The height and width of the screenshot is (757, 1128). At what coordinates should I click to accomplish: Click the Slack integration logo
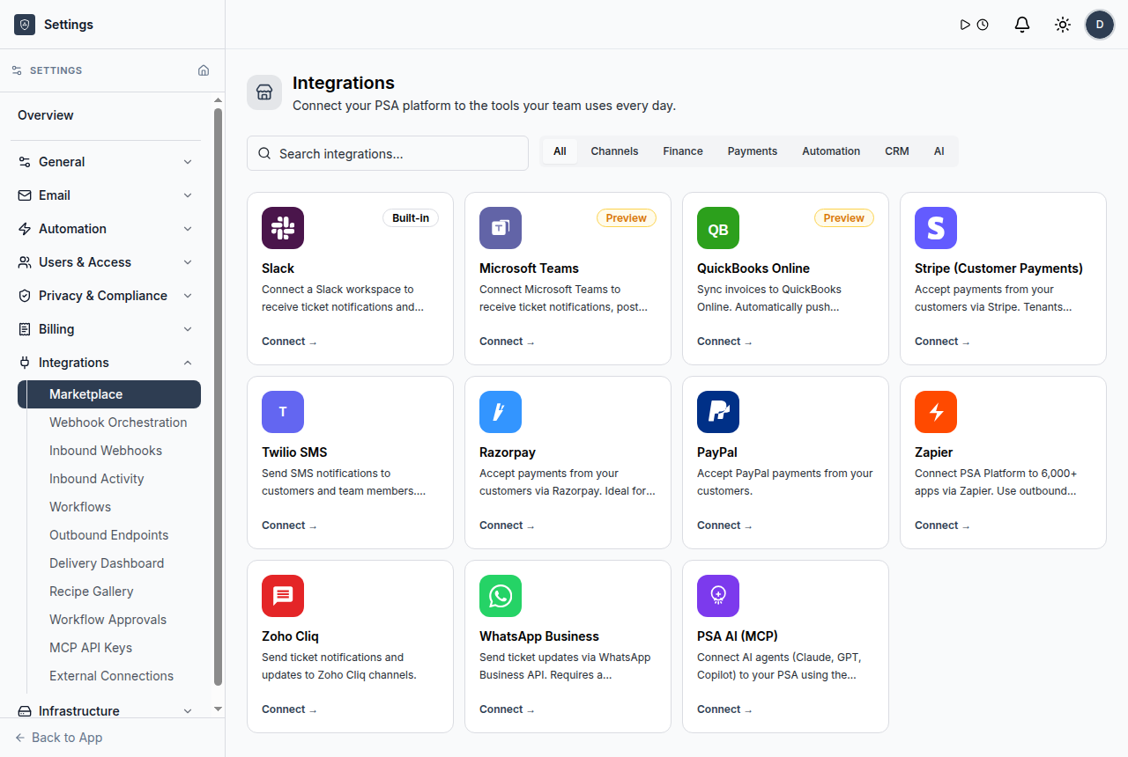[283, 228]
